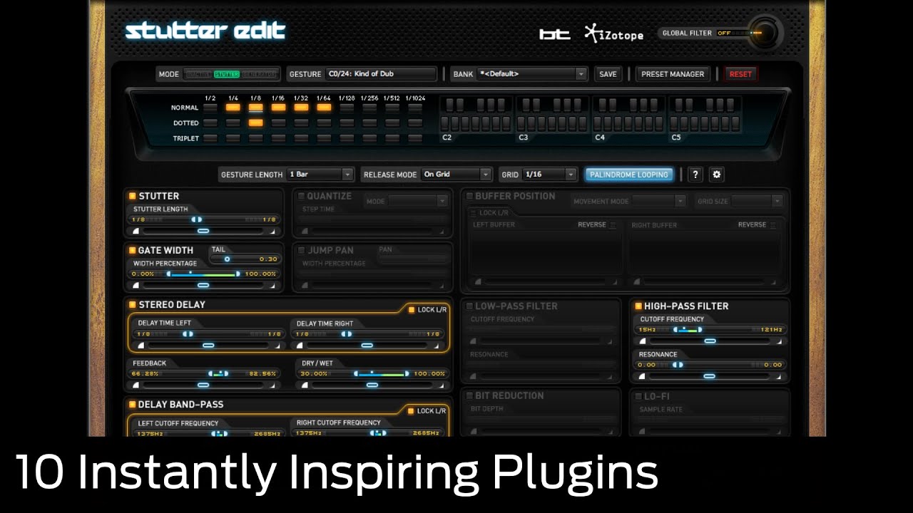Screen dimensions: 913x513
Task: Click the BT logo
Action: click(x=554, y=34)
